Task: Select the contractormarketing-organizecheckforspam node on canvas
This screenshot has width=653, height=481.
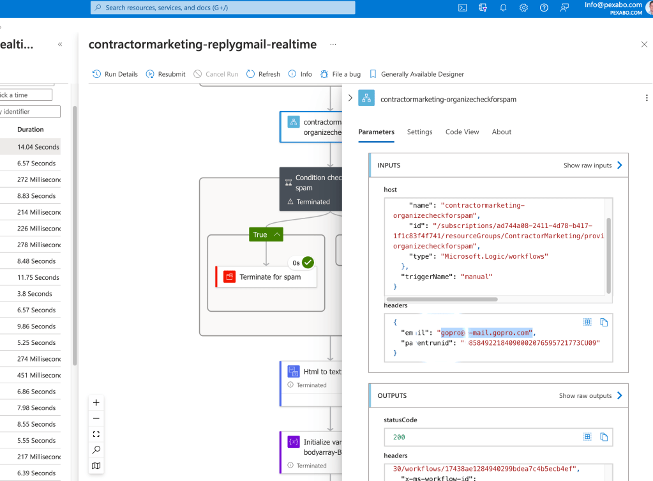Action: (311, 126)
